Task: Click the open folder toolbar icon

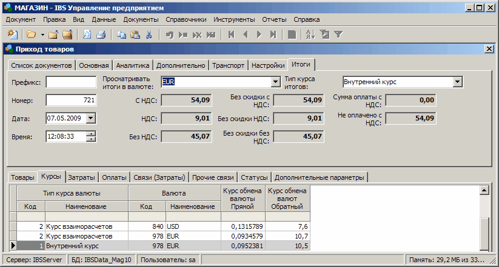Action: 31,35
